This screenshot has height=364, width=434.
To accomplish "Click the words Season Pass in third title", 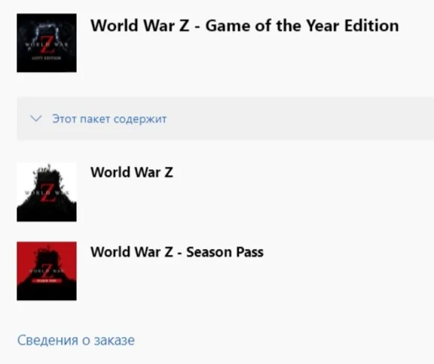I will [225, 252].
